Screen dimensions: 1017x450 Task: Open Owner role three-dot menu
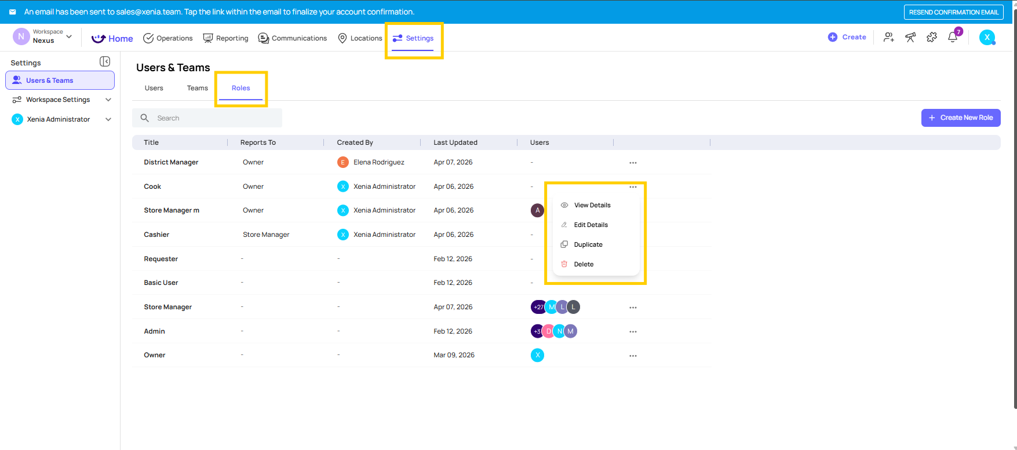tap(633, 356)
